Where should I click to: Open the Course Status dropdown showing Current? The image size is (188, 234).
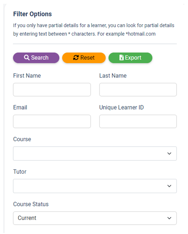click(95, 218)
